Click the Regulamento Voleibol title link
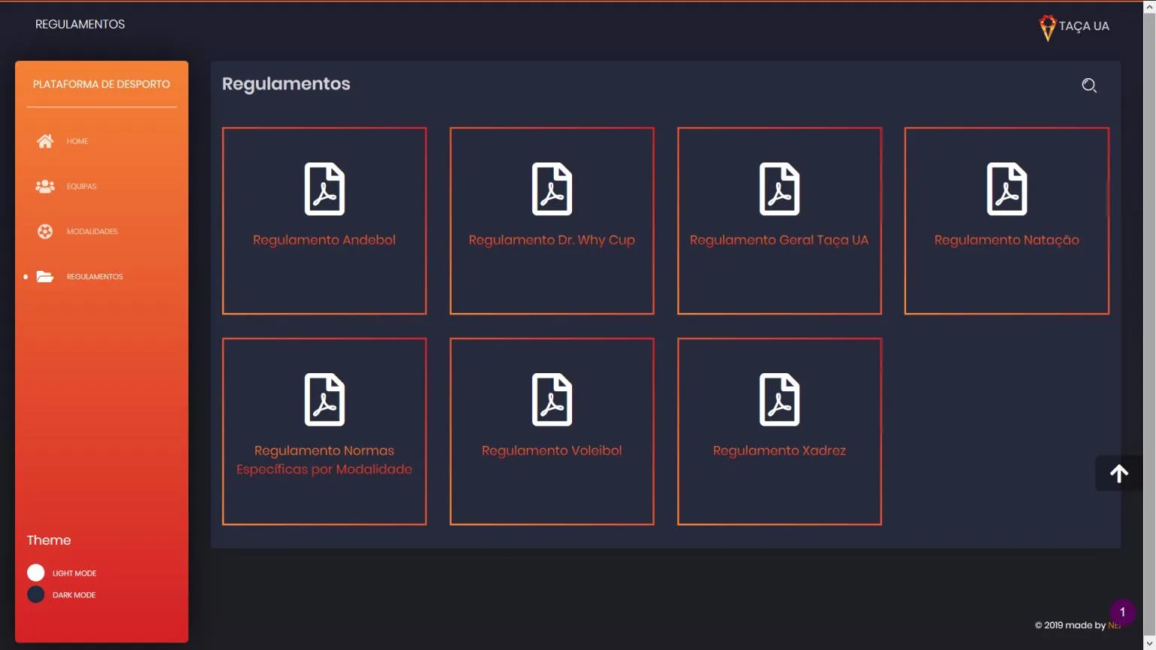This screenshot has width=1156, height=650. coord(552,451)
